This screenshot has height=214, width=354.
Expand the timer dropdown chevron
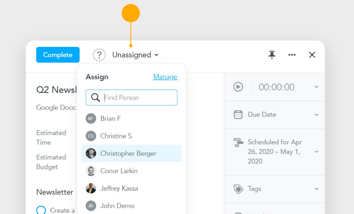(316, 87)
